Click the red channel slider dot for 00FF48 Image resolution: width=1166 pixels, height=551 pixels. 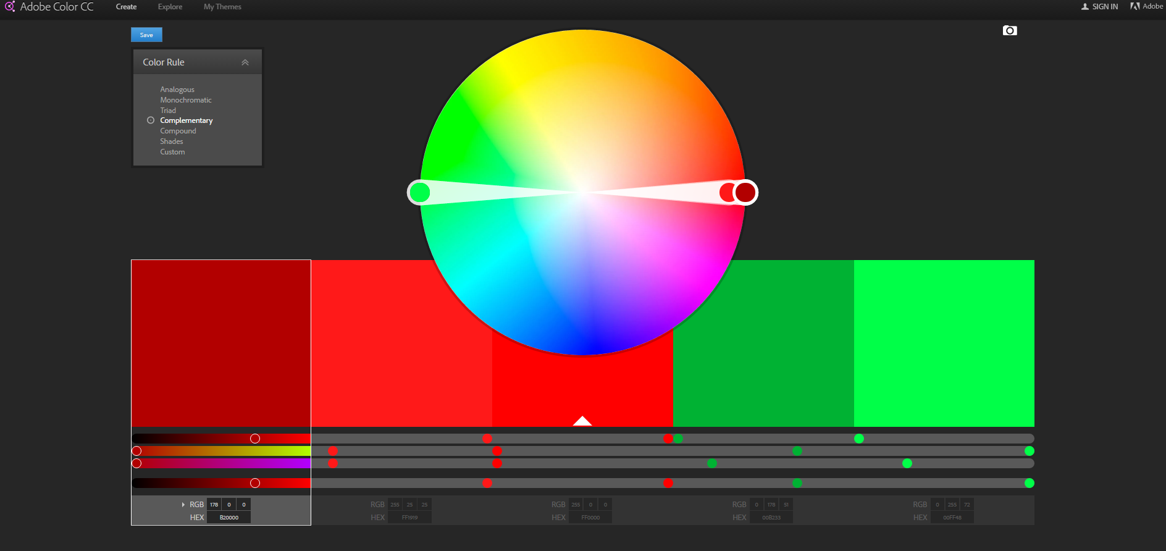point(859,439)
